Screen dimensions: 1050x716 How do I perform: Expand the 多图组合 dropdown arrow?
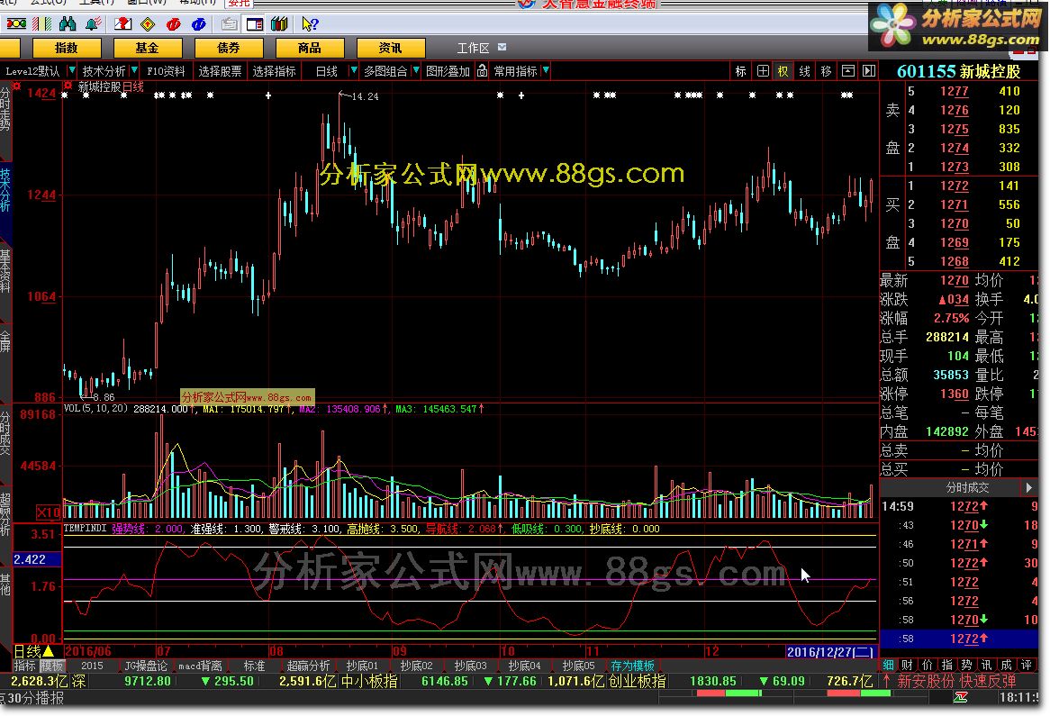click(x=416, y=70)
